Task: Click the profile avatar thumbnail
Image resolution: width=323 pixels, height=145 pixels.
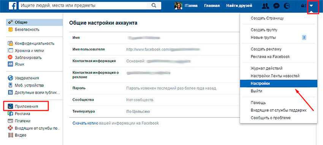Action: [178, 6]
